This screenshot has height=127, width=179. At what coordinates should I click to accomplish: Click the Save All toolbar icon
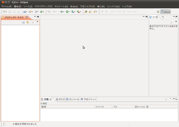coord(14,12)
